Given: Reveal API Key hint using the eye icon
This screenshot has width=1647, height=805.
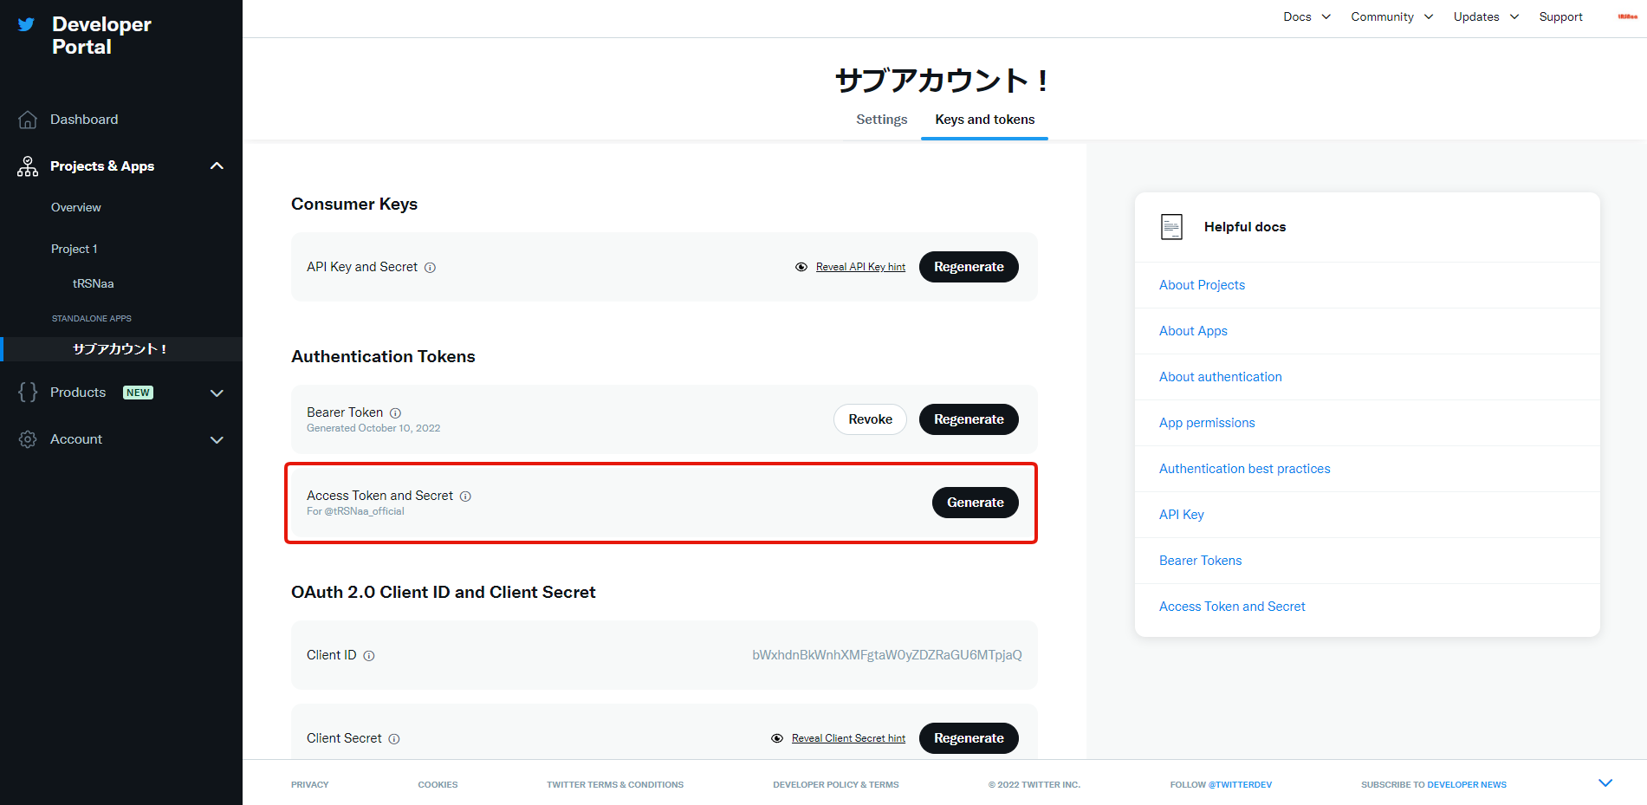Looking at the screenshot, I should point(801,266).
